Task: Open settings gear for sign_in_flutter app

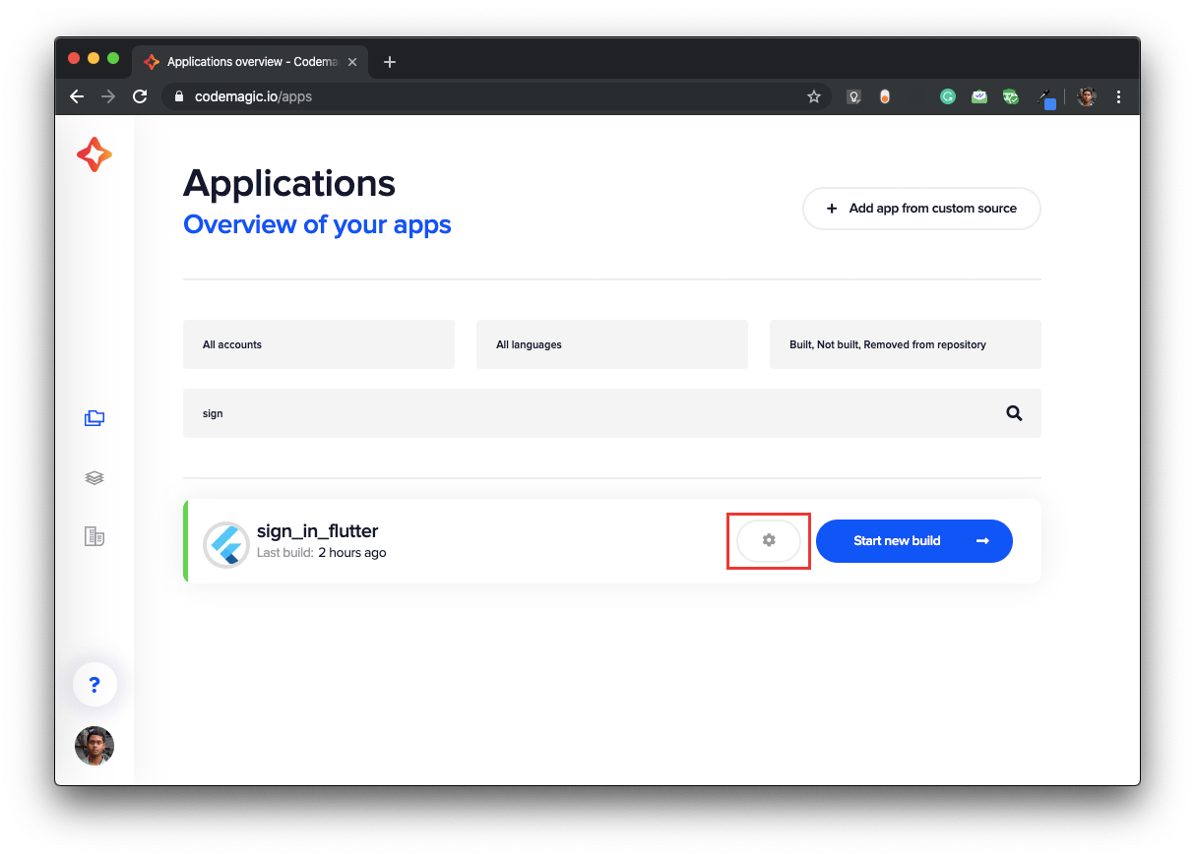Action: tap(768, 540)
